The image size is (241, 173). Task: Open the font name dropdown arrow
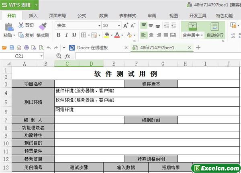[100, 26]
